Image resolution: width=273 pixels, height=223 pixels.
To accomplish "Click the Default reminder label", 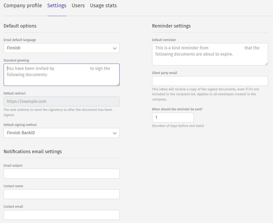I will pyautogui.click(x=164, y=40).
